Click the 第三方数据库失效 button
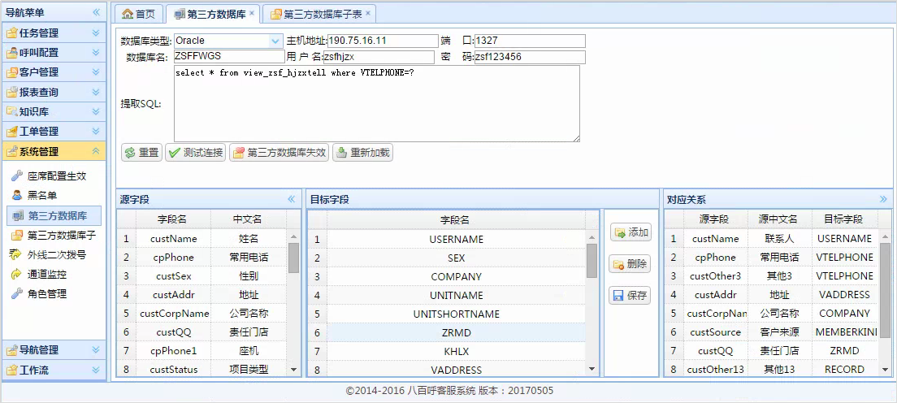 pos(279,153)
